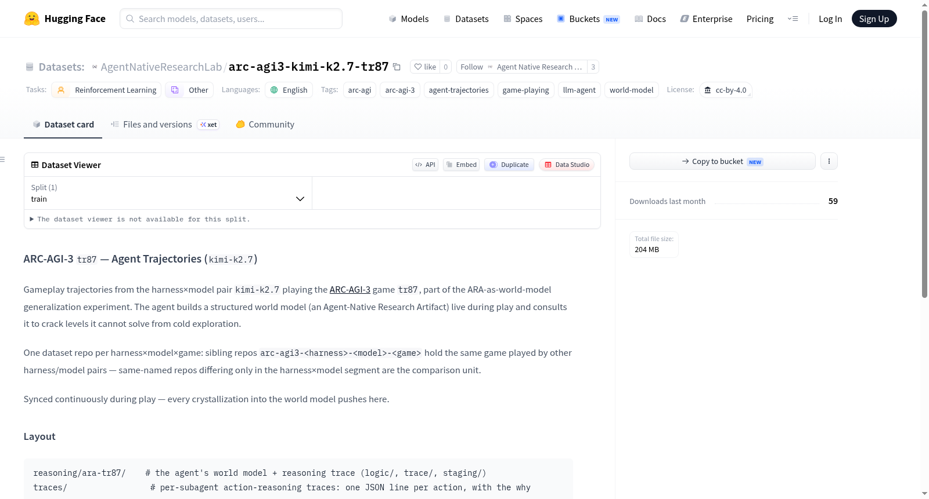Click the heart like button

pos(425,67)
